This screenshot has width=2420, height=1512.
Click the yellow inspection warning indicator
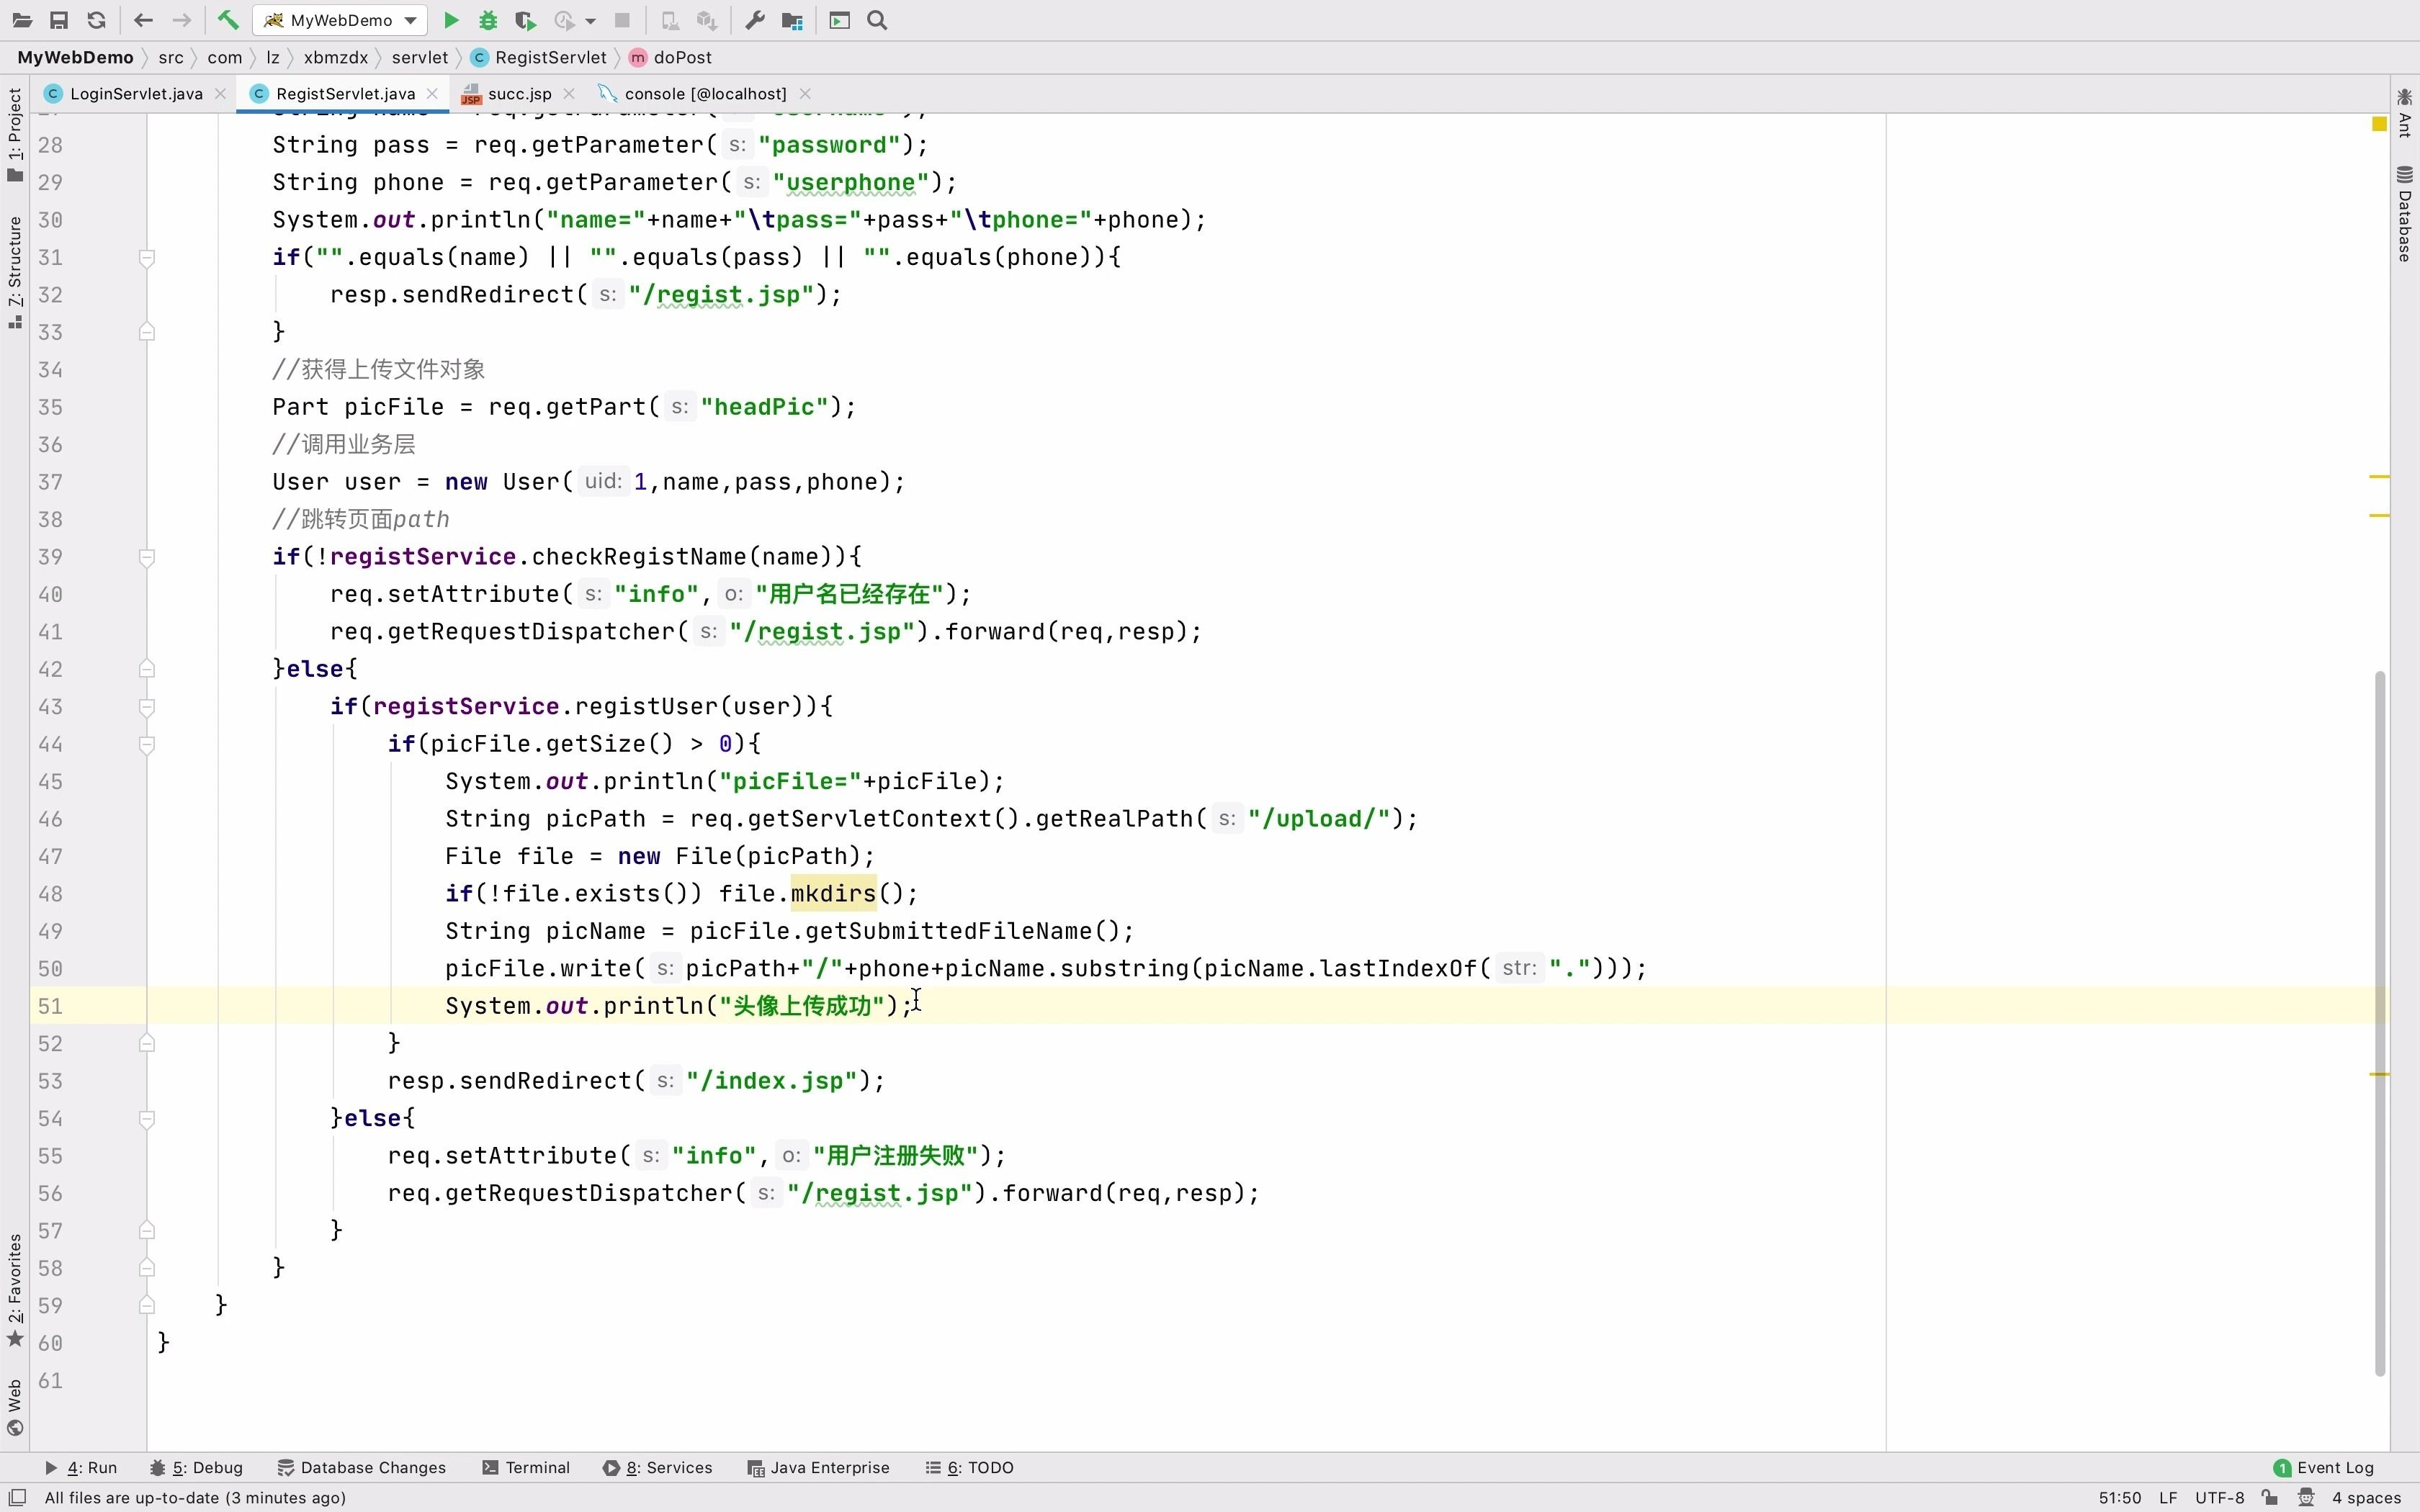click(x=2380, y=124)
